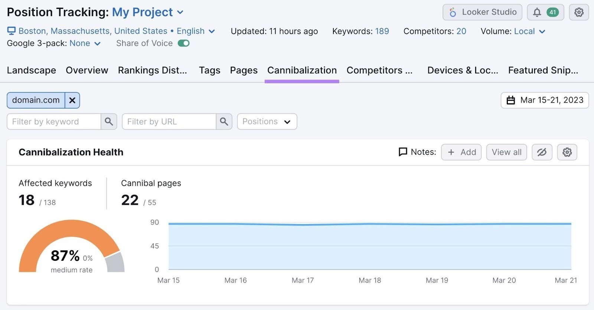The image size is (594, 310).
Task: Open the notifications bell icon
Action: pyautogui.click(x=537, y=12)
